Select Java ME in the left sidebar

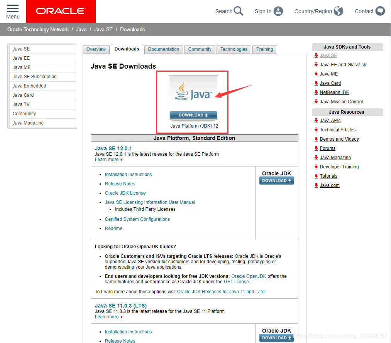pos(42,67)
